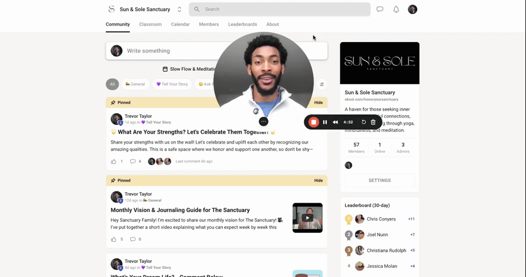Click the recording 4:52 timer
The width and height of the screenshot is (526, 277).
coord(348,122)
